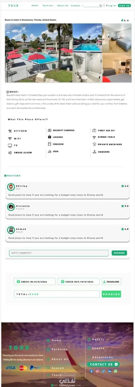135x387 pixels.
Task: Focus the Write Comment field
Action: 59,253
